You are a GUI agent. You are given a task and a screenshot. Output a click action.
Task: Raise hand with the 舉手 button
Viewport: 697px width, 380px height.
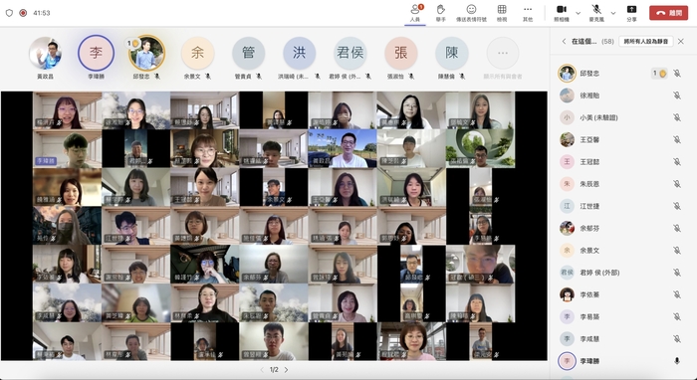point(440,13)
